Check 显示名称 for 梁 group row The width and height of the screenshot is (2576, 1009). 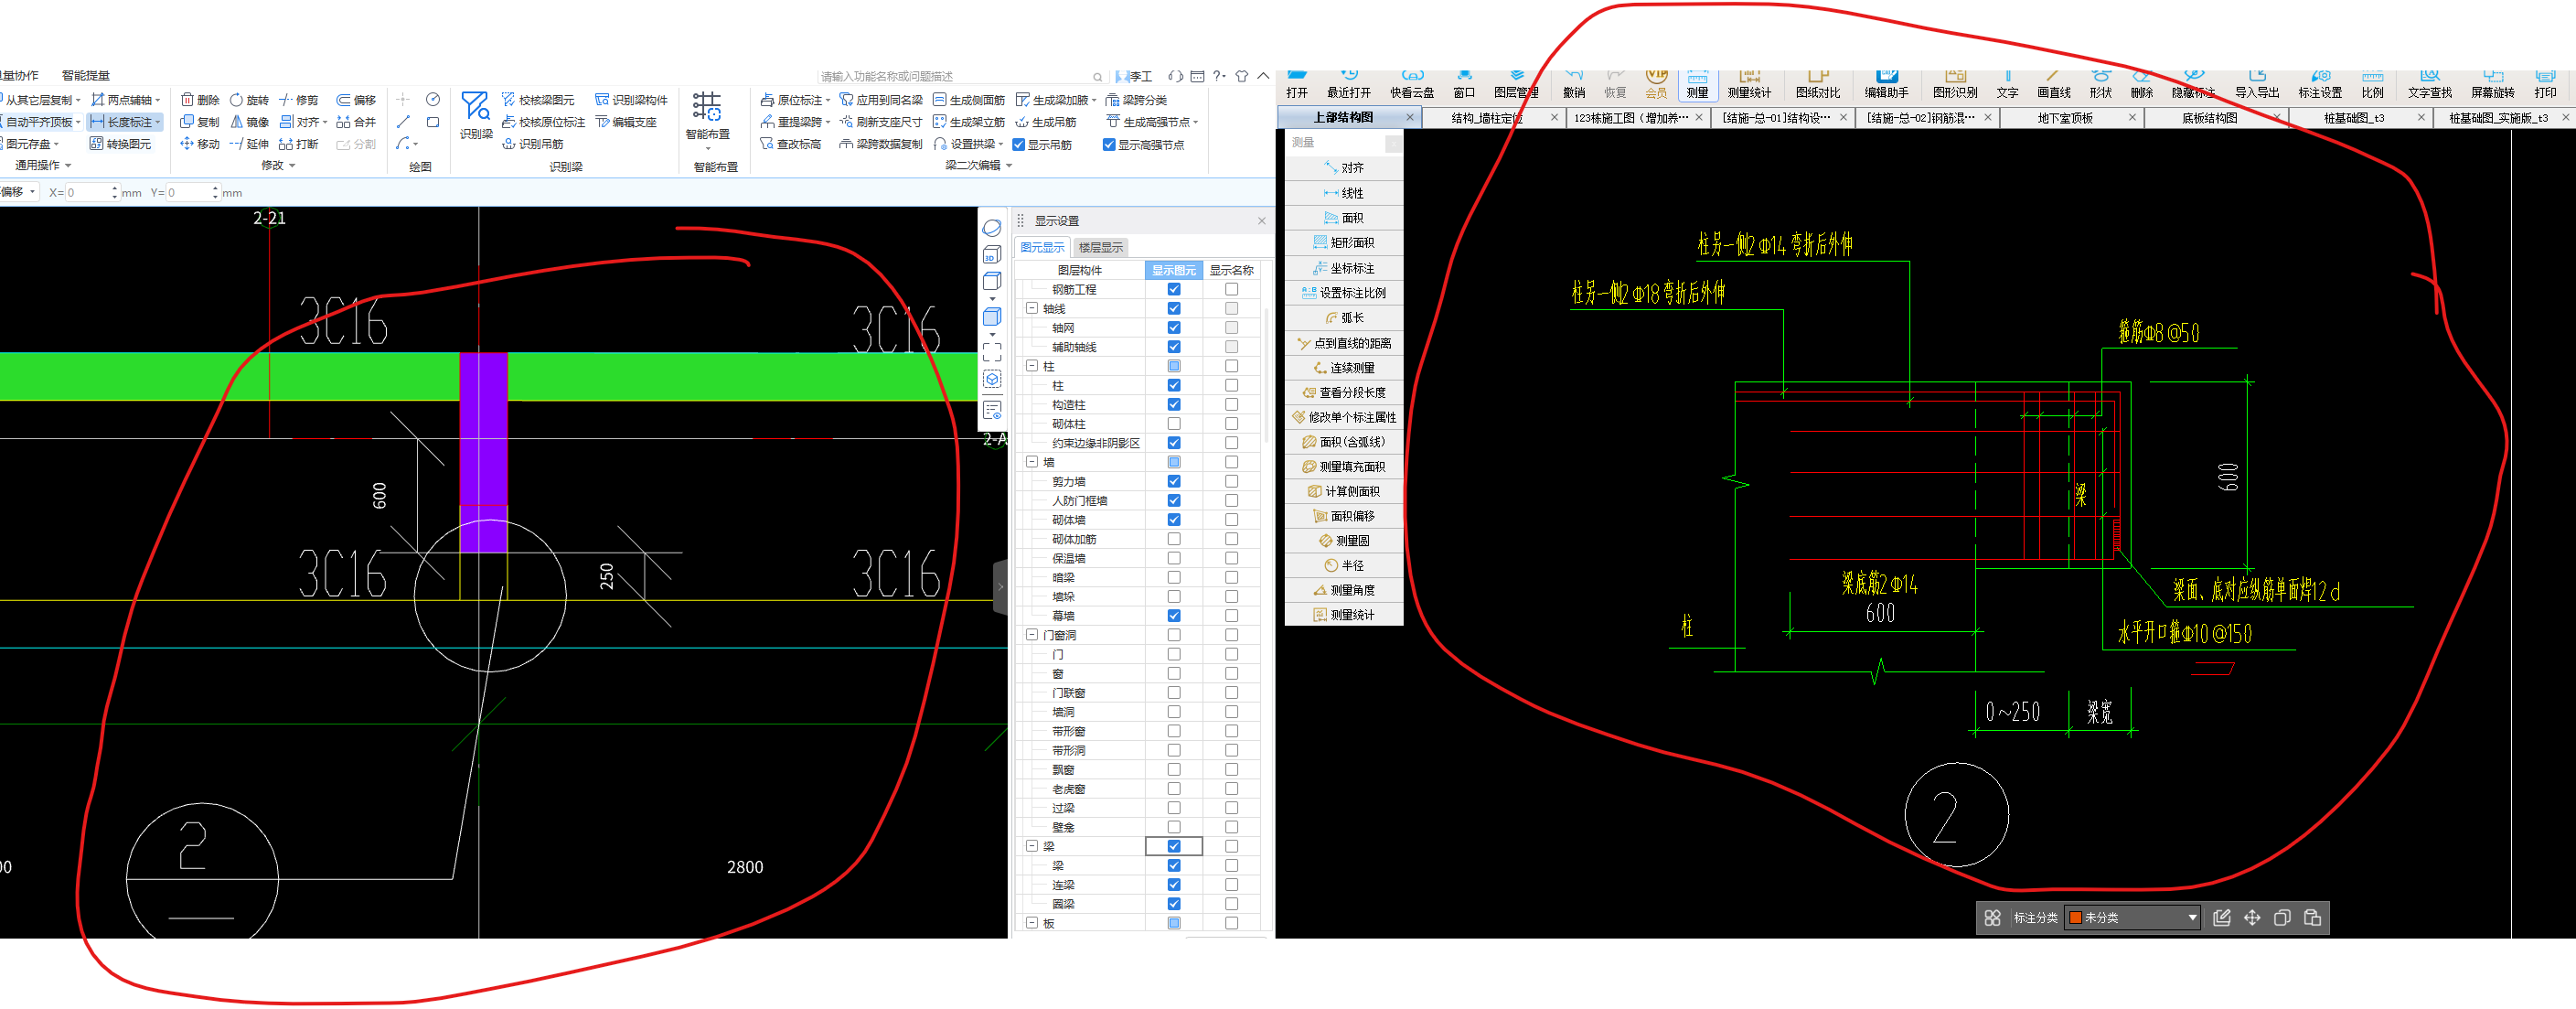point(1231,846)
